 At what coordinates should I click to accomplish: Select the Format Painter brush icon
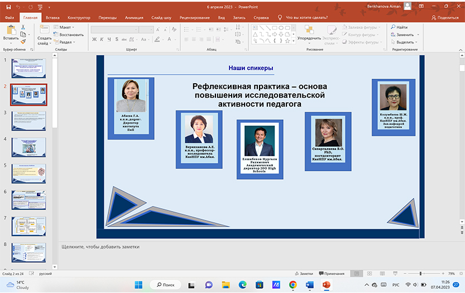coord(23,41)
